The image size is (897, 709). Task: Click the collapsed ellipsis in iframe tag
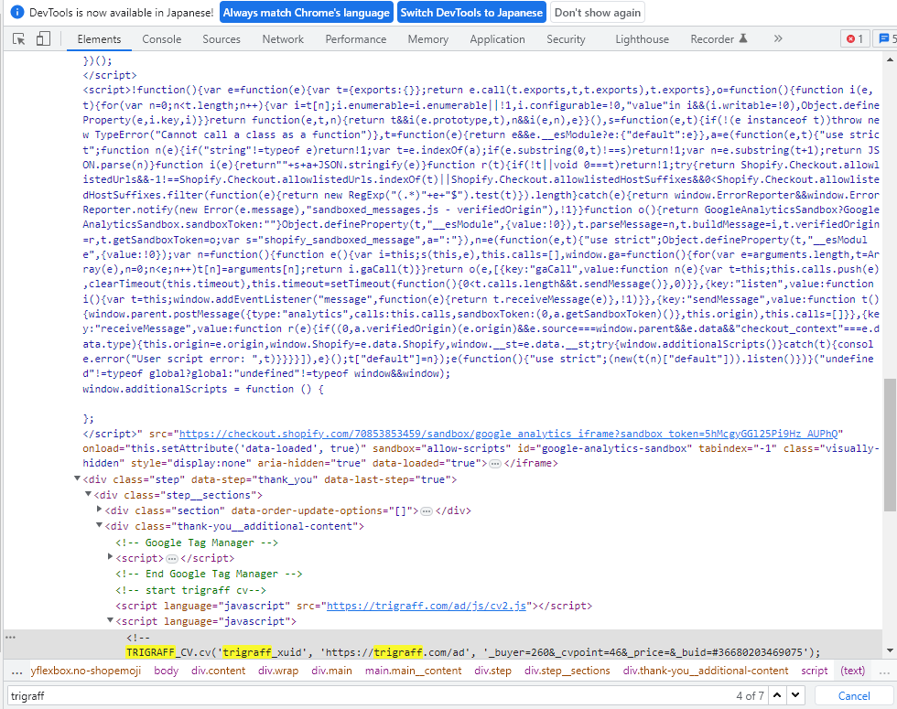(x=495, y=464)
